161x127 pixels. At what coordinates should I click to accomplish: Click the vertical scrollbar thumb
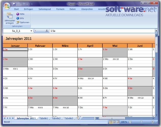coord(156,45)
